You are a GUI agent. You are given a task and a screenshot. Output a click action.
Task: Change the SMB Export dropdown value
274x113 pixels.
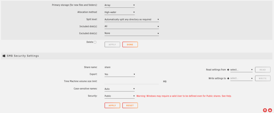click(120, 74)
